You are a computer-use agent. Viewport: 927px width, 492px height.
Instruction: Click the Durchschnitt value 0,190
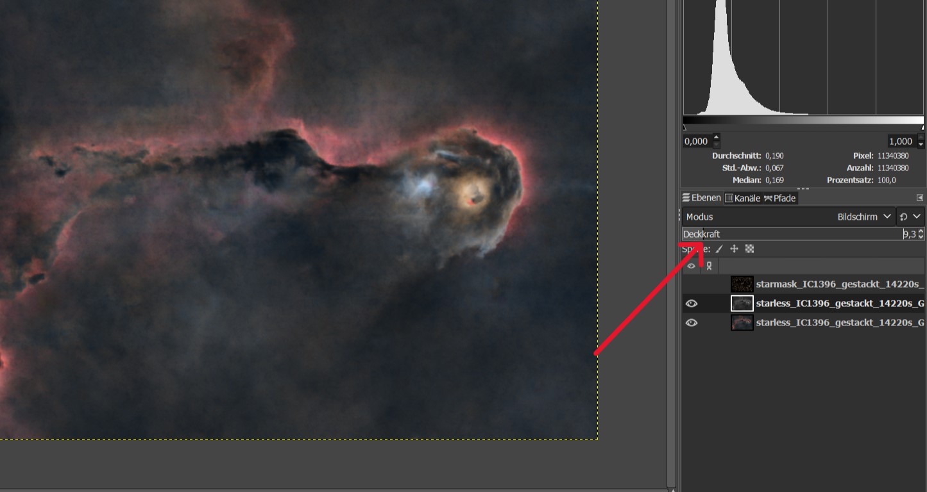[x=774, y=156]
